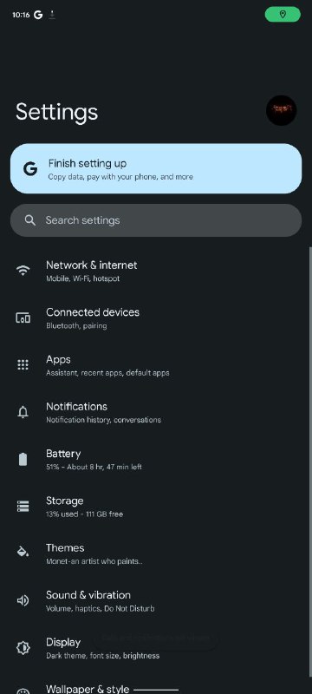Viewport: 312px width, 694px height.
Task: Tap the Apps grid icon
Action: coord(23,364)
